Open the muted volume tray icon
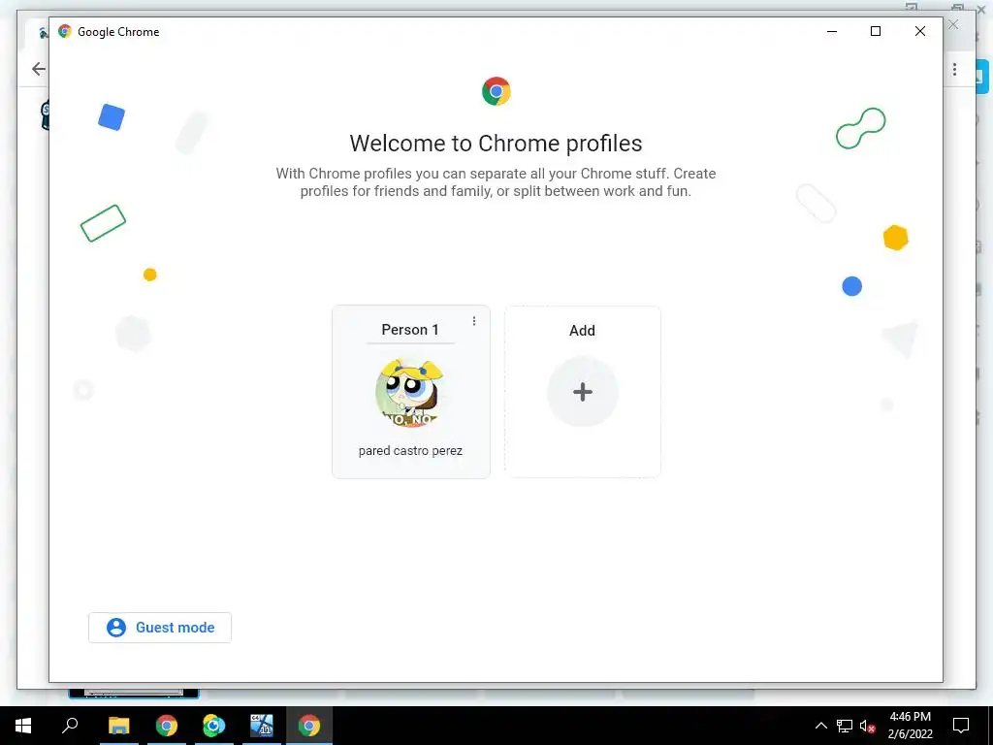 point(867,726)
